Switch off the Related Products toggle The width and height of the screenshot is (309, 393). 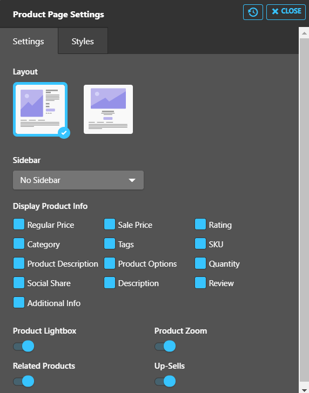24,381
